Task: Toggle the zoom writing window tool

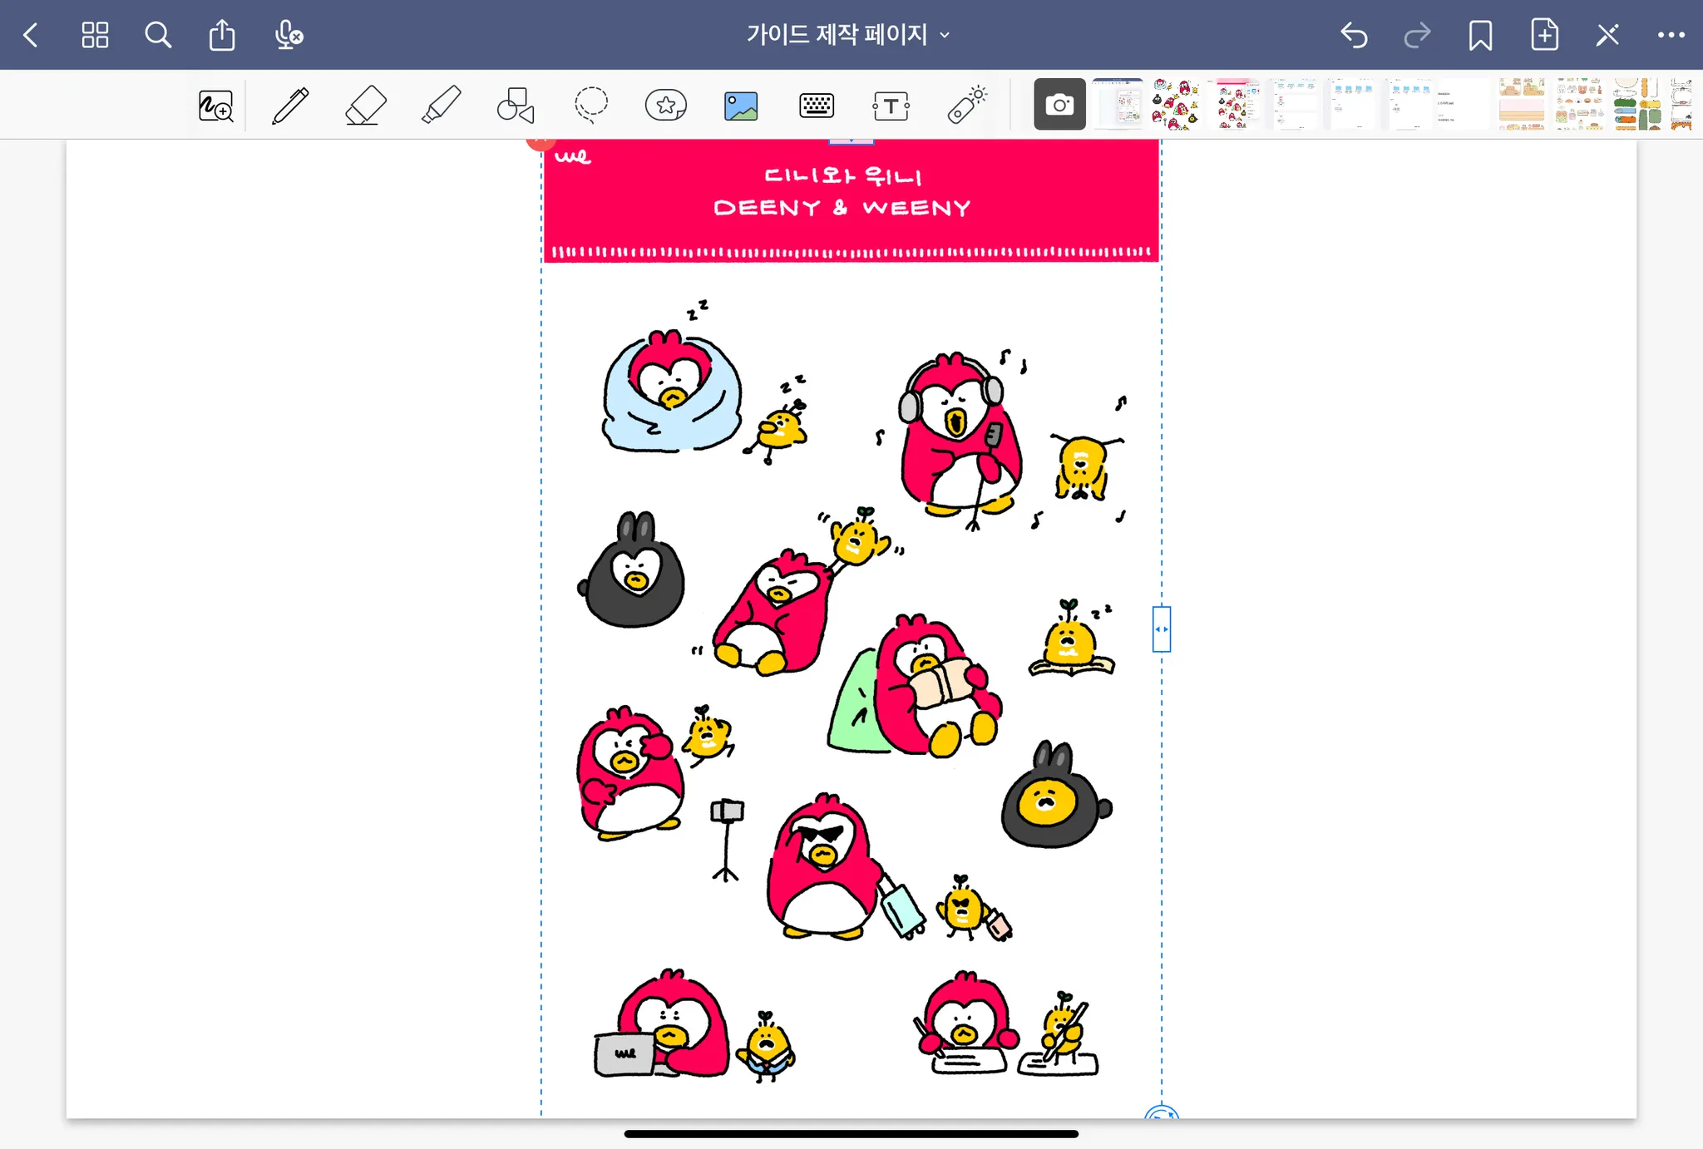Action: [216, 106]
